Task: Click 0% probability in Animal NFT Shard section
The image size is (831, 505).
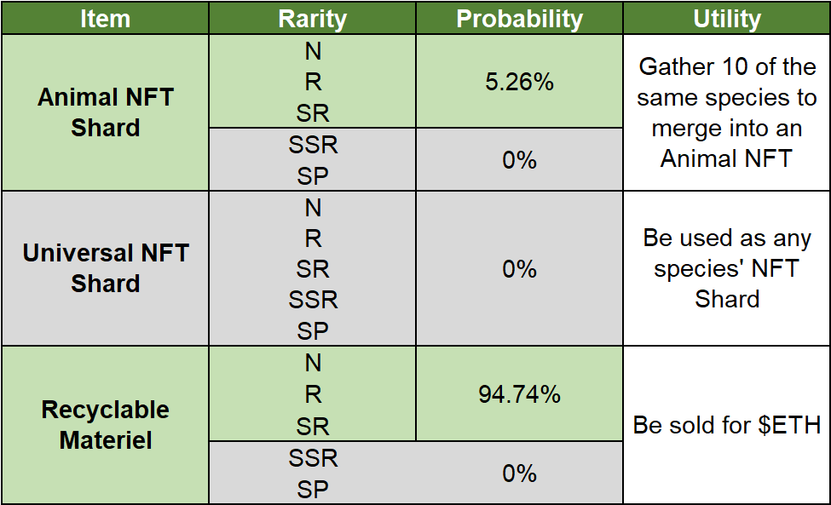Action: click(x=519, y=159)
